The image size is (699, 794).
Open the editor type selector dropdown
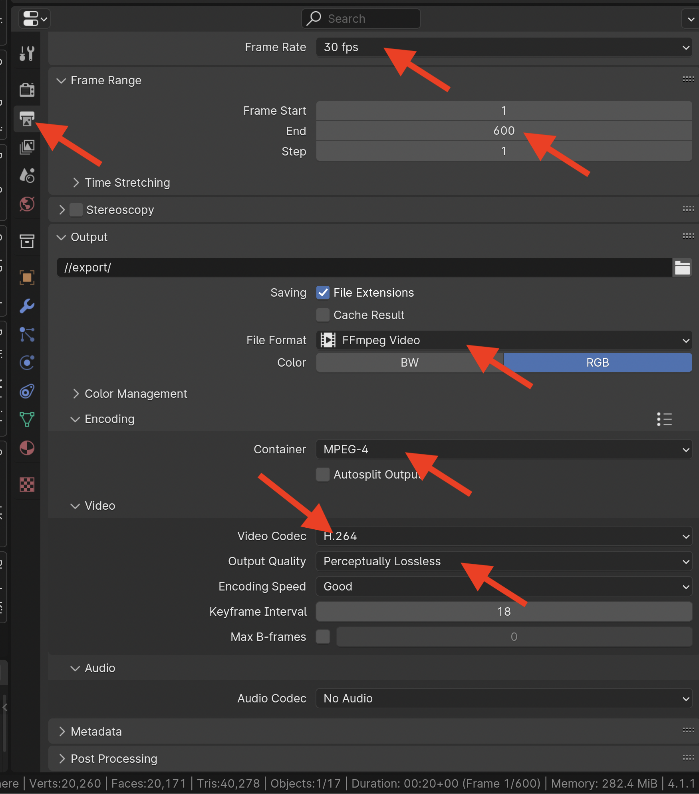coord(34,19)
